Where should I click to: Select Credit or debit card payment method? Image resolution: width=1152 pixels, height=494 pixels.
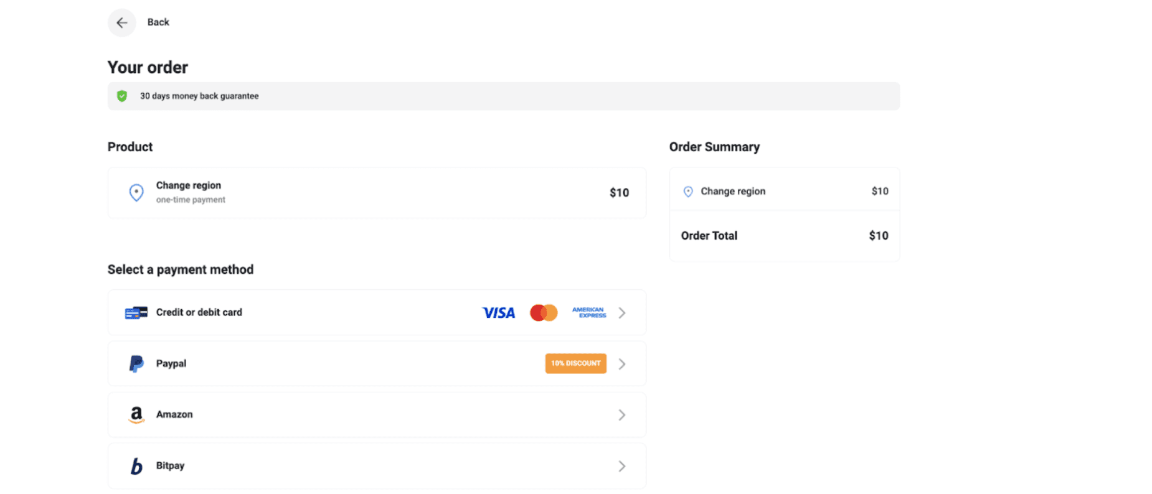[199, 312]
